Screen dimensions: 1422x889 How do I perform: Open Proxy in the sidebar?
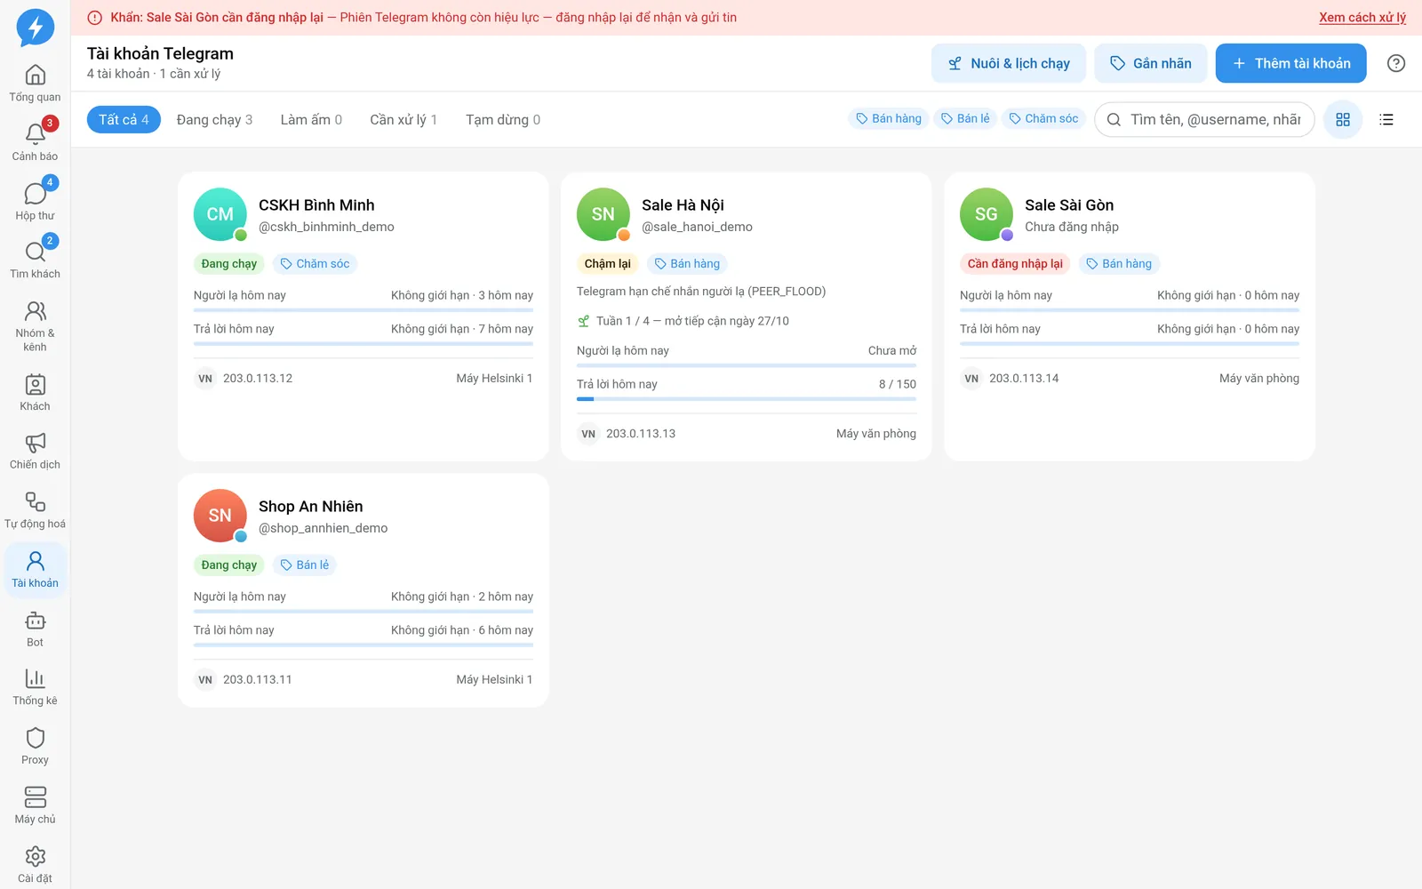(36, 747)
